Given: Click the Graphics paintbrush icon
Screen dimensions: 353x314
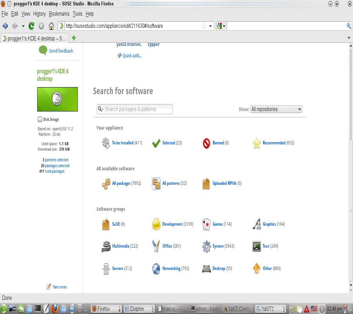Looking at the screenshot, I should [257, 224].
